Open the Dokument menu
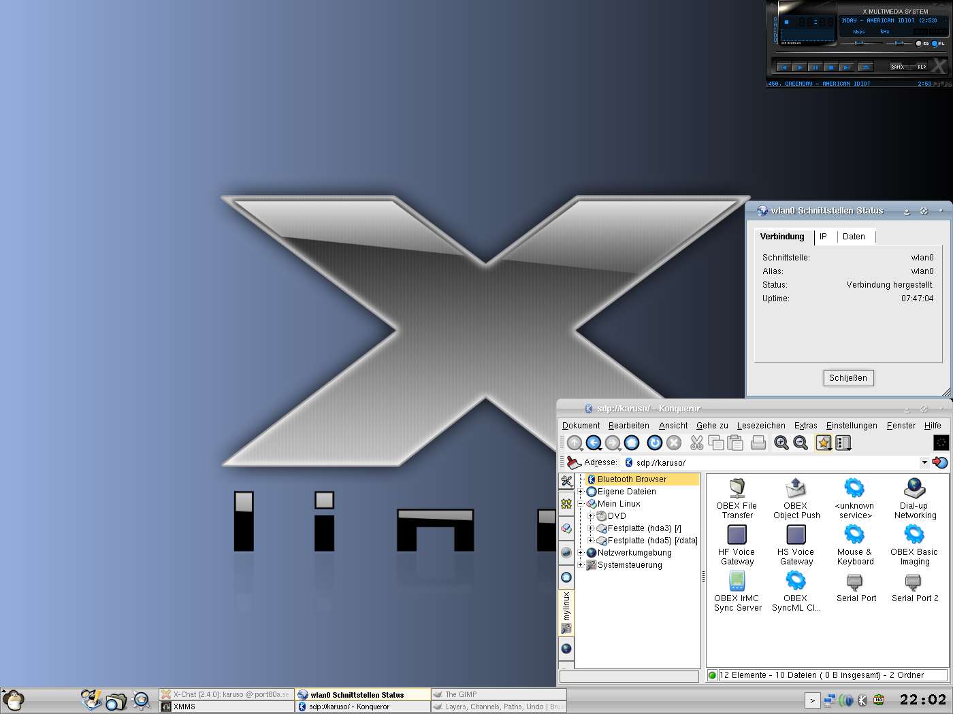This screenshot has height=714, width=953. coord(581,426)
